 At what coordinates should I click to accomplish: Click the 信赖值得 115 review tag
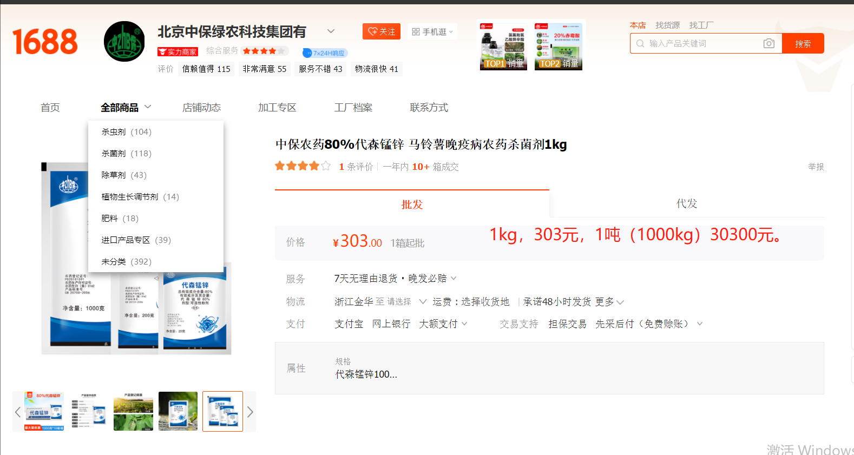point(206,69)
